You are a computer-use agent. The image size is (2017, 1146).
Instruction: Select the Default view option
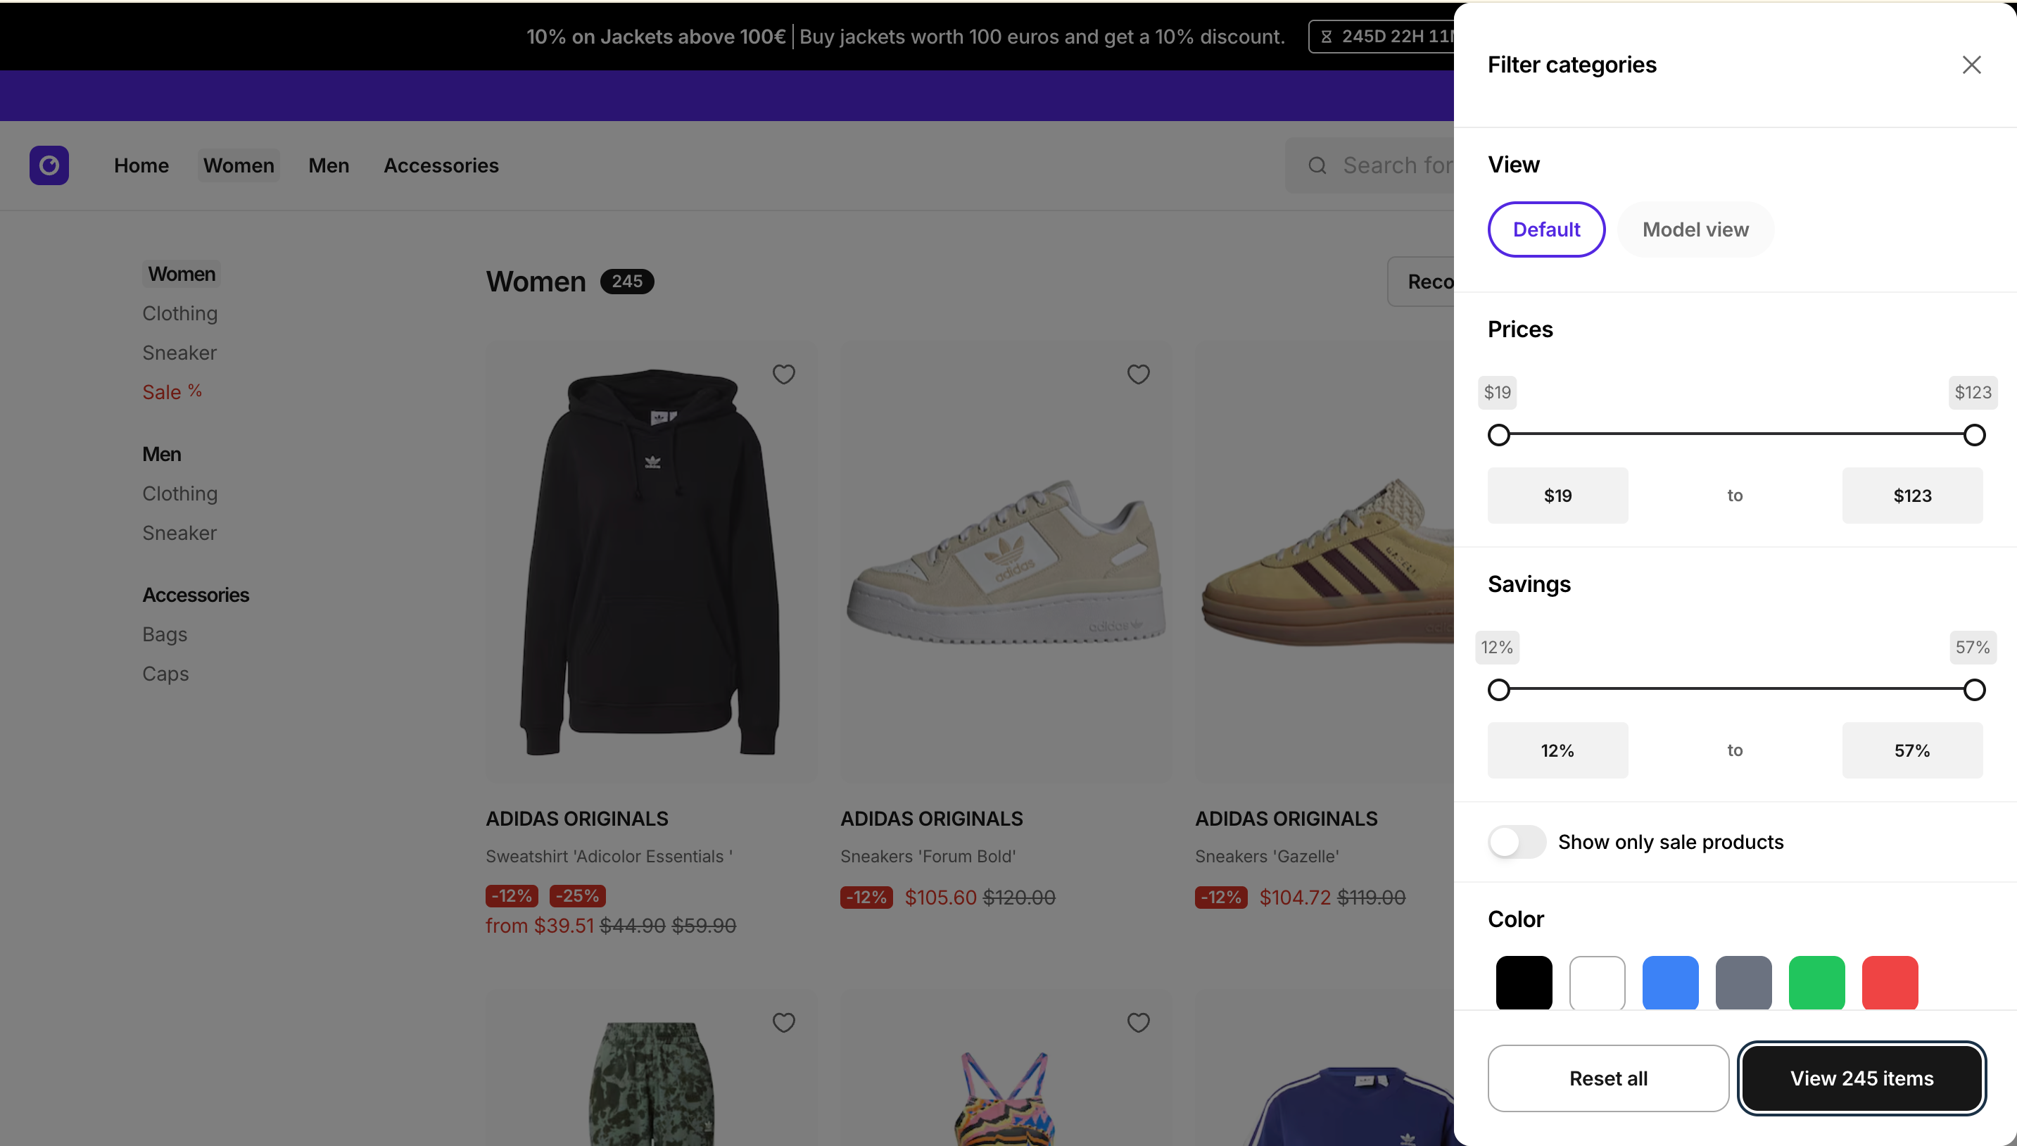coord(1545,229)
